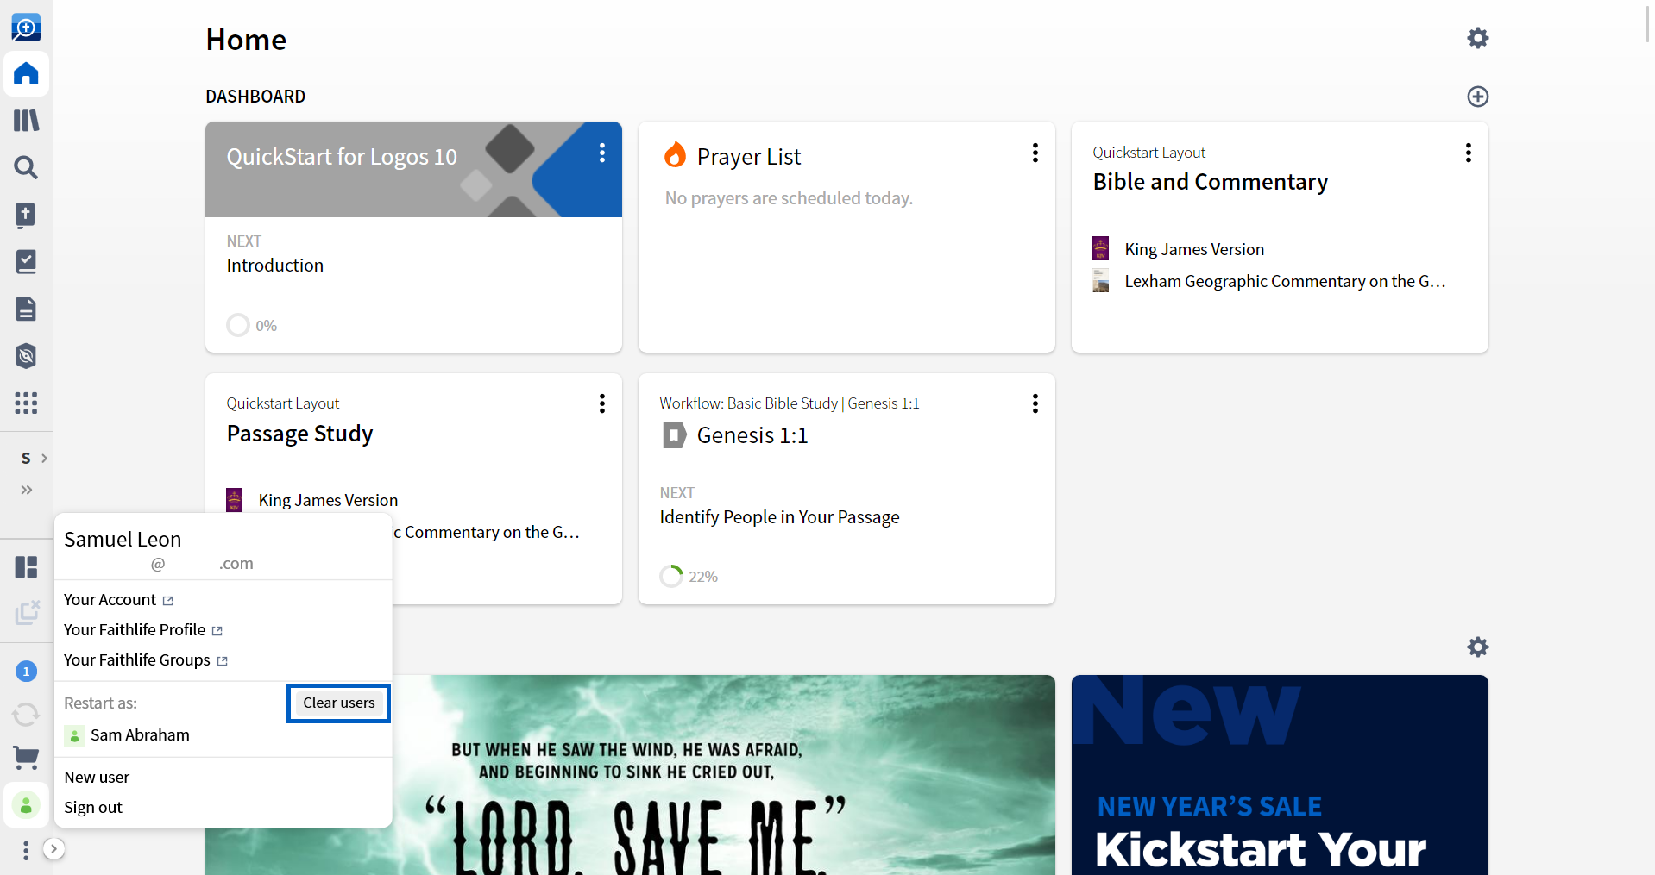The height and width of the screenshot is (875, 1655).
Task: Open Bible and Commentary card options menu
Action: pyautogui.click(x=1469, y=153)
